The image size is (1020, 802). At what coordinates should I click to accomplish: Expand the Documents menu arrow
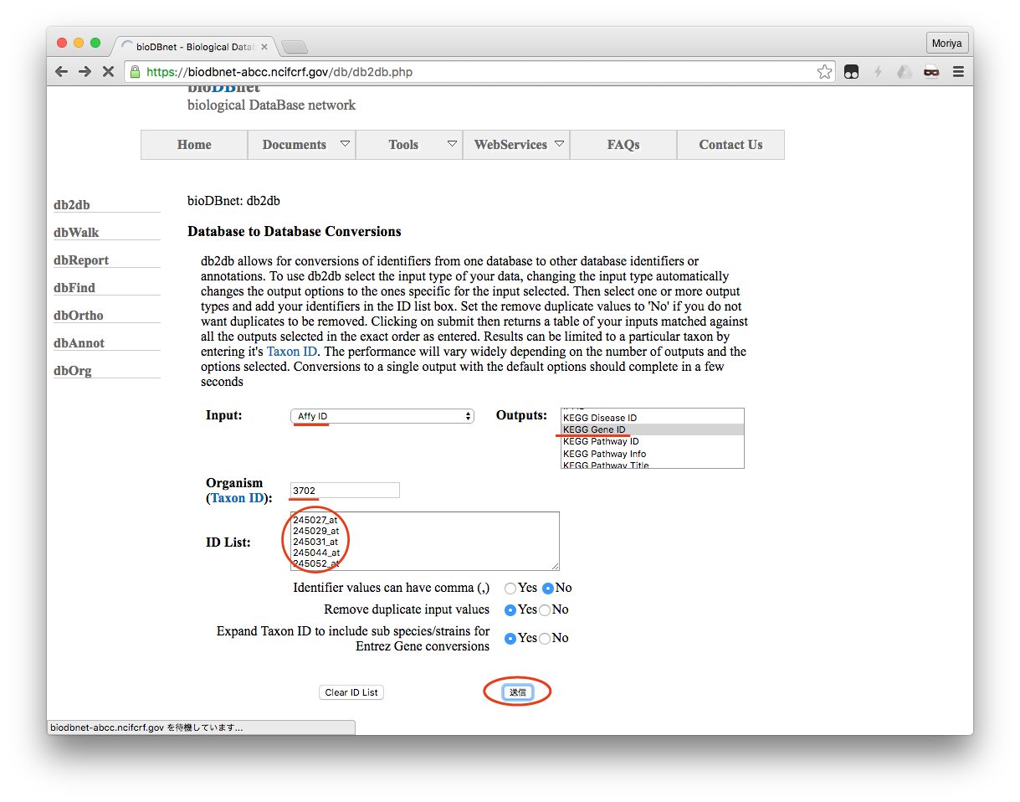click(345, 144)
